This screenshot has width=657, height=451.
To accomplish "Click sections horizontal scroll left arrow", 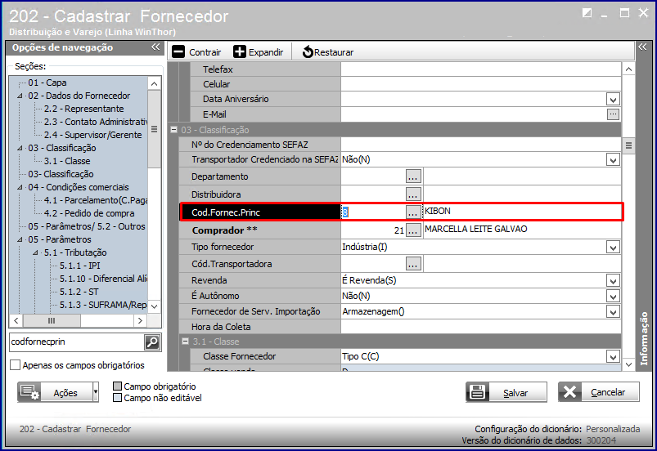I will pos(16,321).
